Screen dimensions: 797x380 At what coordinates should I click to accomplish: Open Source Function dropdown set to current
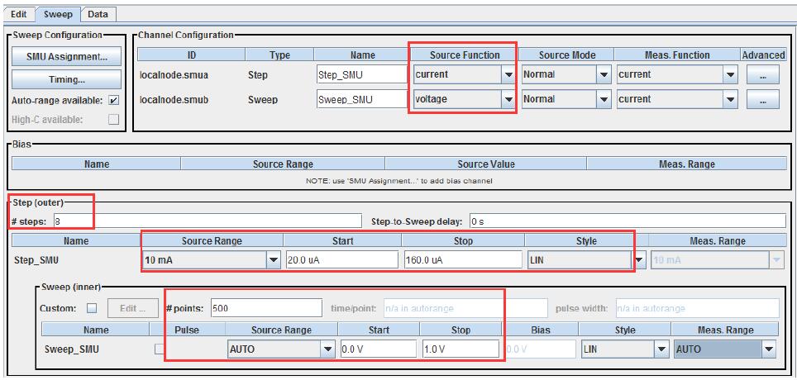(x=508, y=74)
